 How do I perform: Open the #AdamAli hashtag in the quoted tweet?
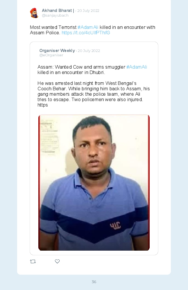tap(137, 67)
